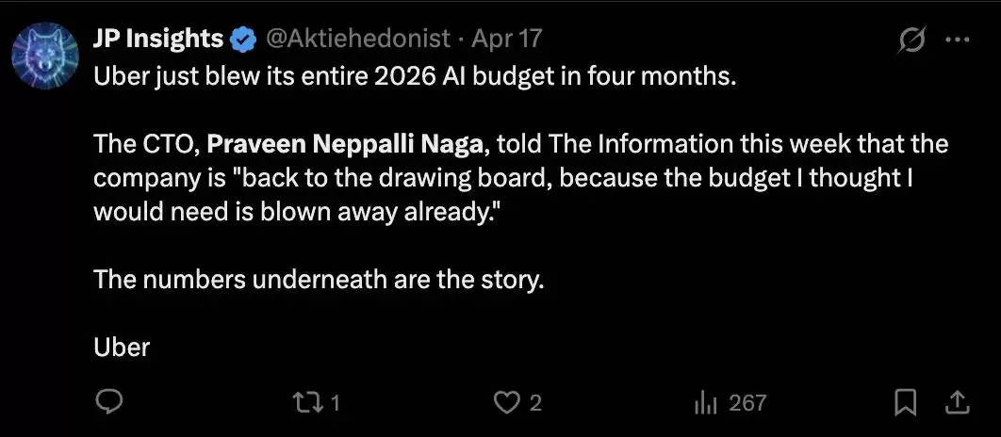Click the like count of 2
The height and width of the screenshot is (437, 1001).
(535, 403)
